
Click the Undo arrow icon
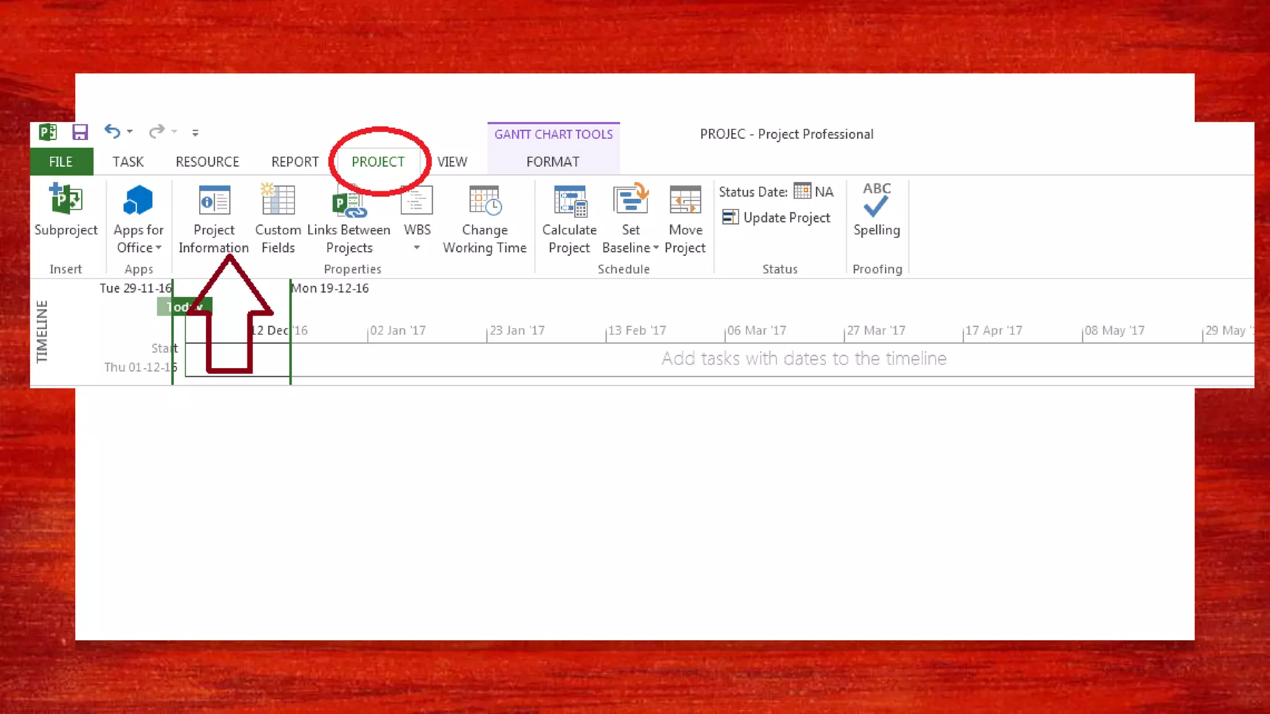click(x=112, y=131)
